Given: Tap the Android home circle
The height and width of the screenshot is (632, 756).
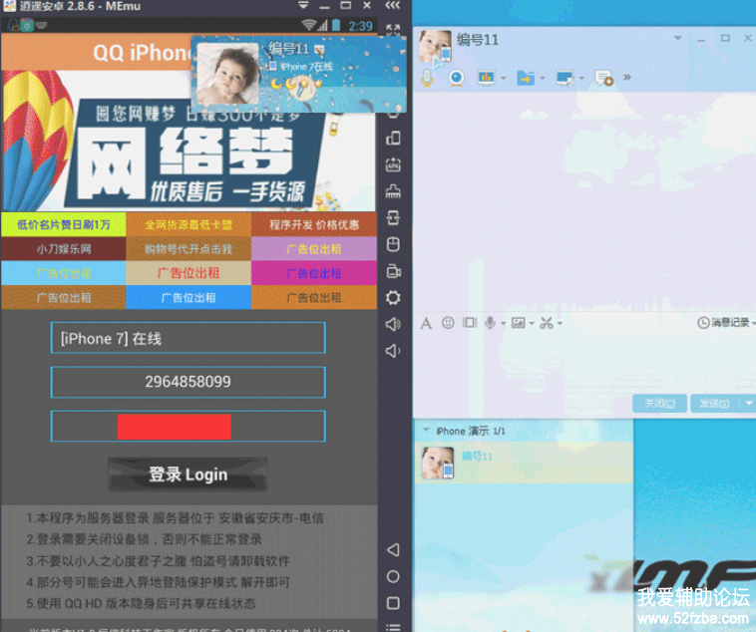Looking at the screenshot, I should pos(393,576).
